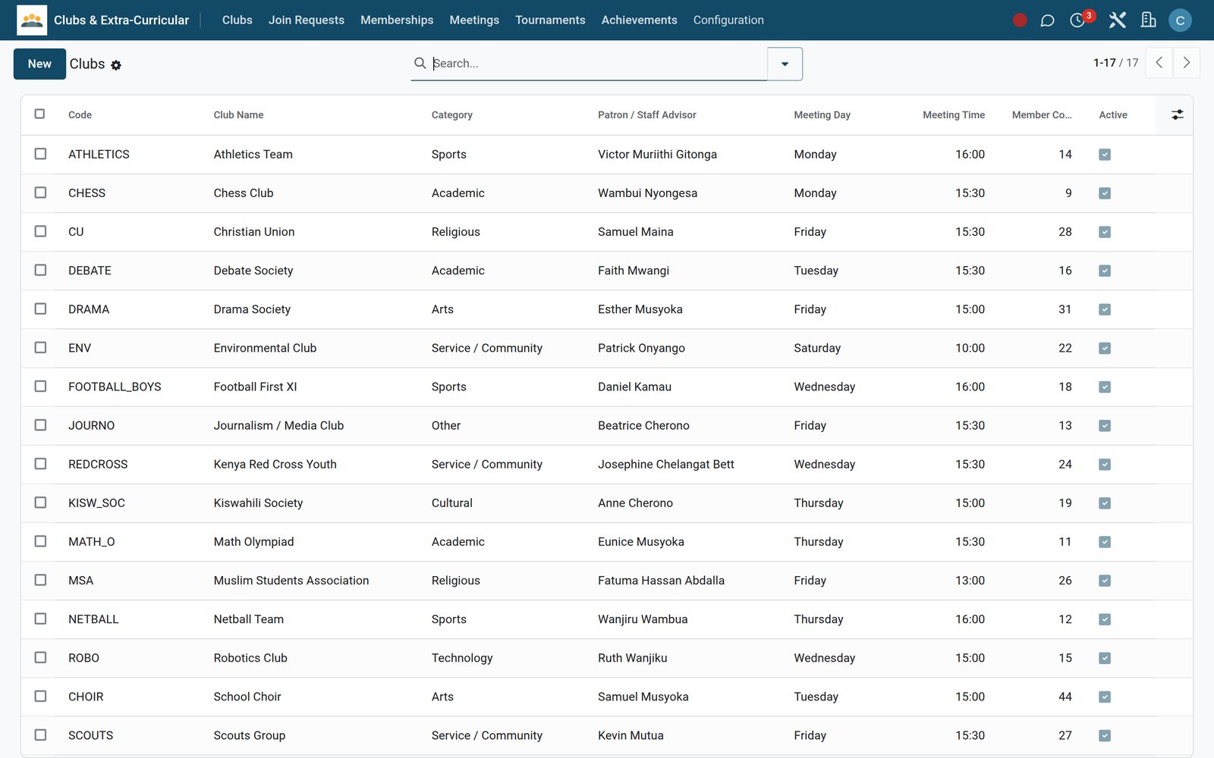Click the 1-17 / 17 pager counter

[x=1116, y=63]
